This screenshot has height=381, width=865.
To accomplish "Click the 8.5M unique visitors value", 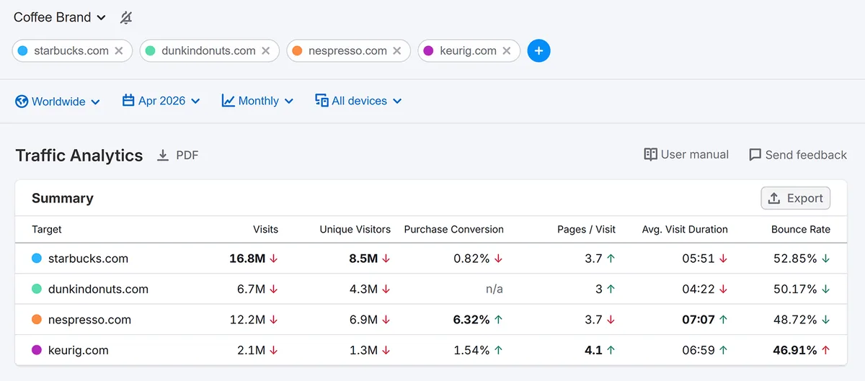I will [363, 259].
